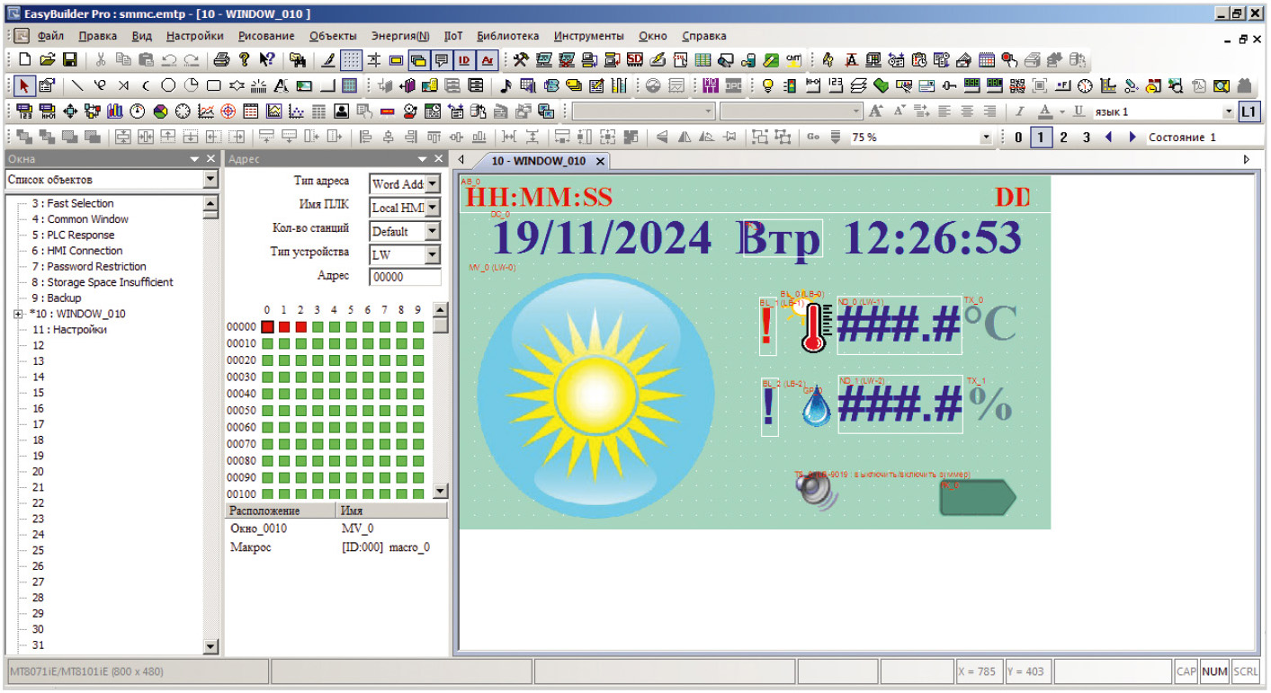1271x693 pixels.
Task: Select the Line drawing tool
Action: [77, 86]
